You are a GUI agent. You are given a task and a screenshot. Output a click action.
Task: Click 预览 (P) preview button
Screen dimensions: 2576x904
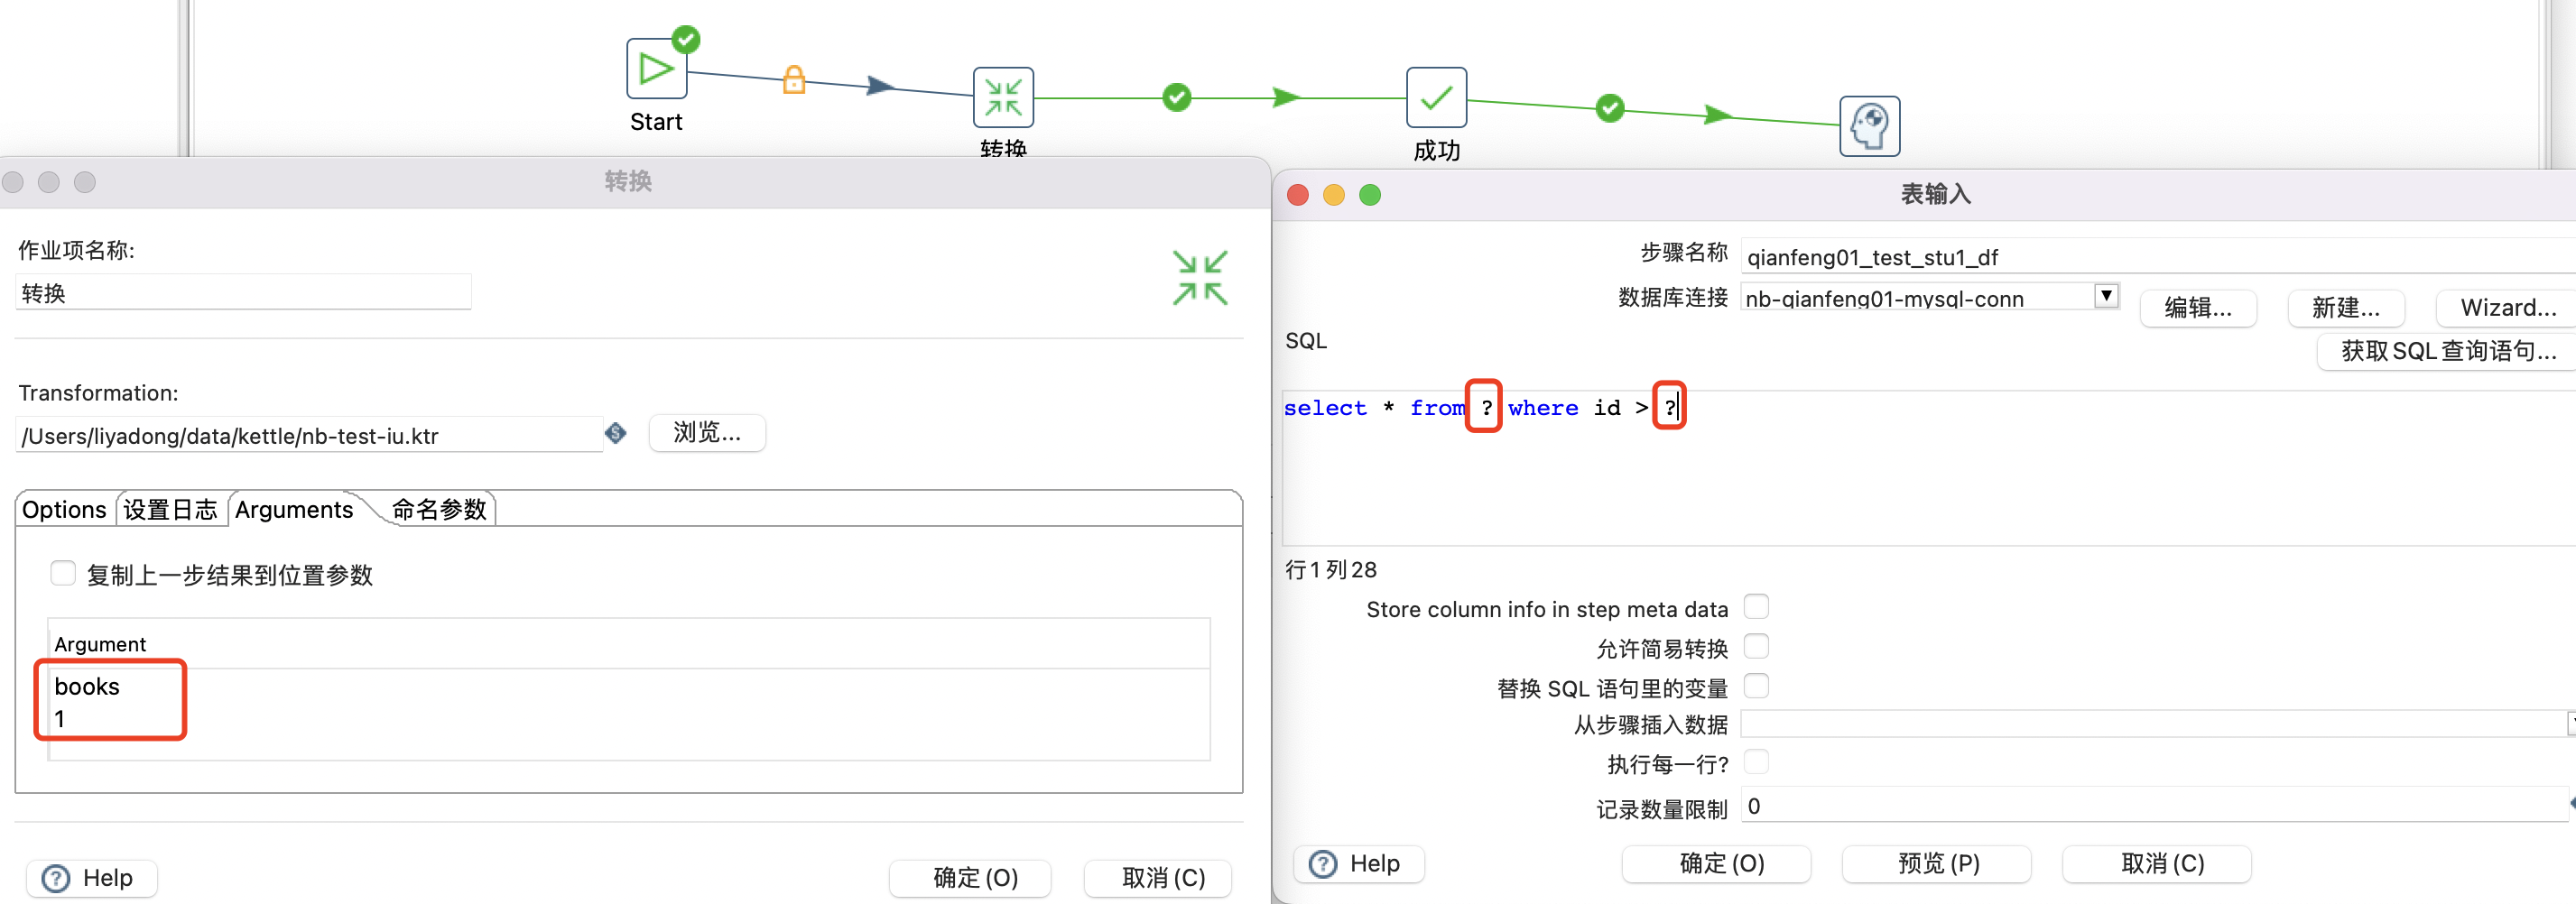[1936, 864]
